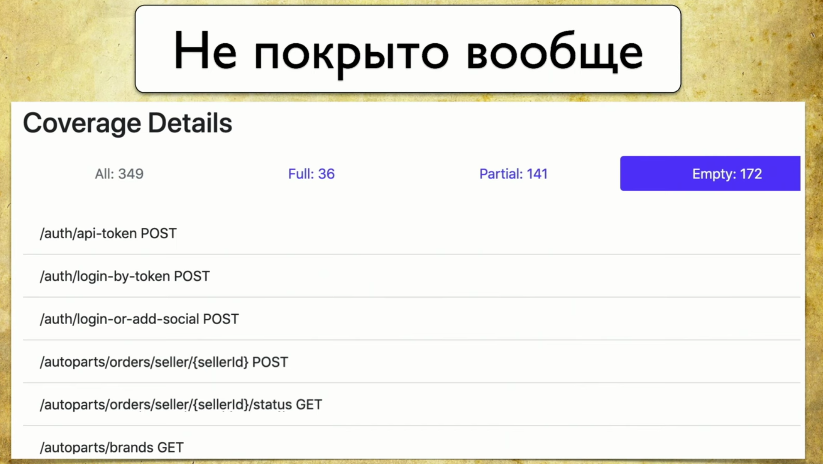Open the /autoparts/brands GET endpoint
Image resolution: width=823 pixels, height=464 pixels.
tap(111, 447)
